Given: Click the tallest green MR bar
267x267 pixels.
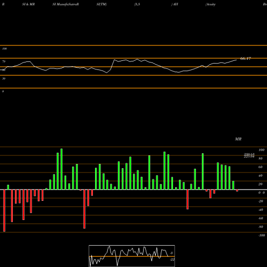Looking at the screenshot, I should (61, 169).
